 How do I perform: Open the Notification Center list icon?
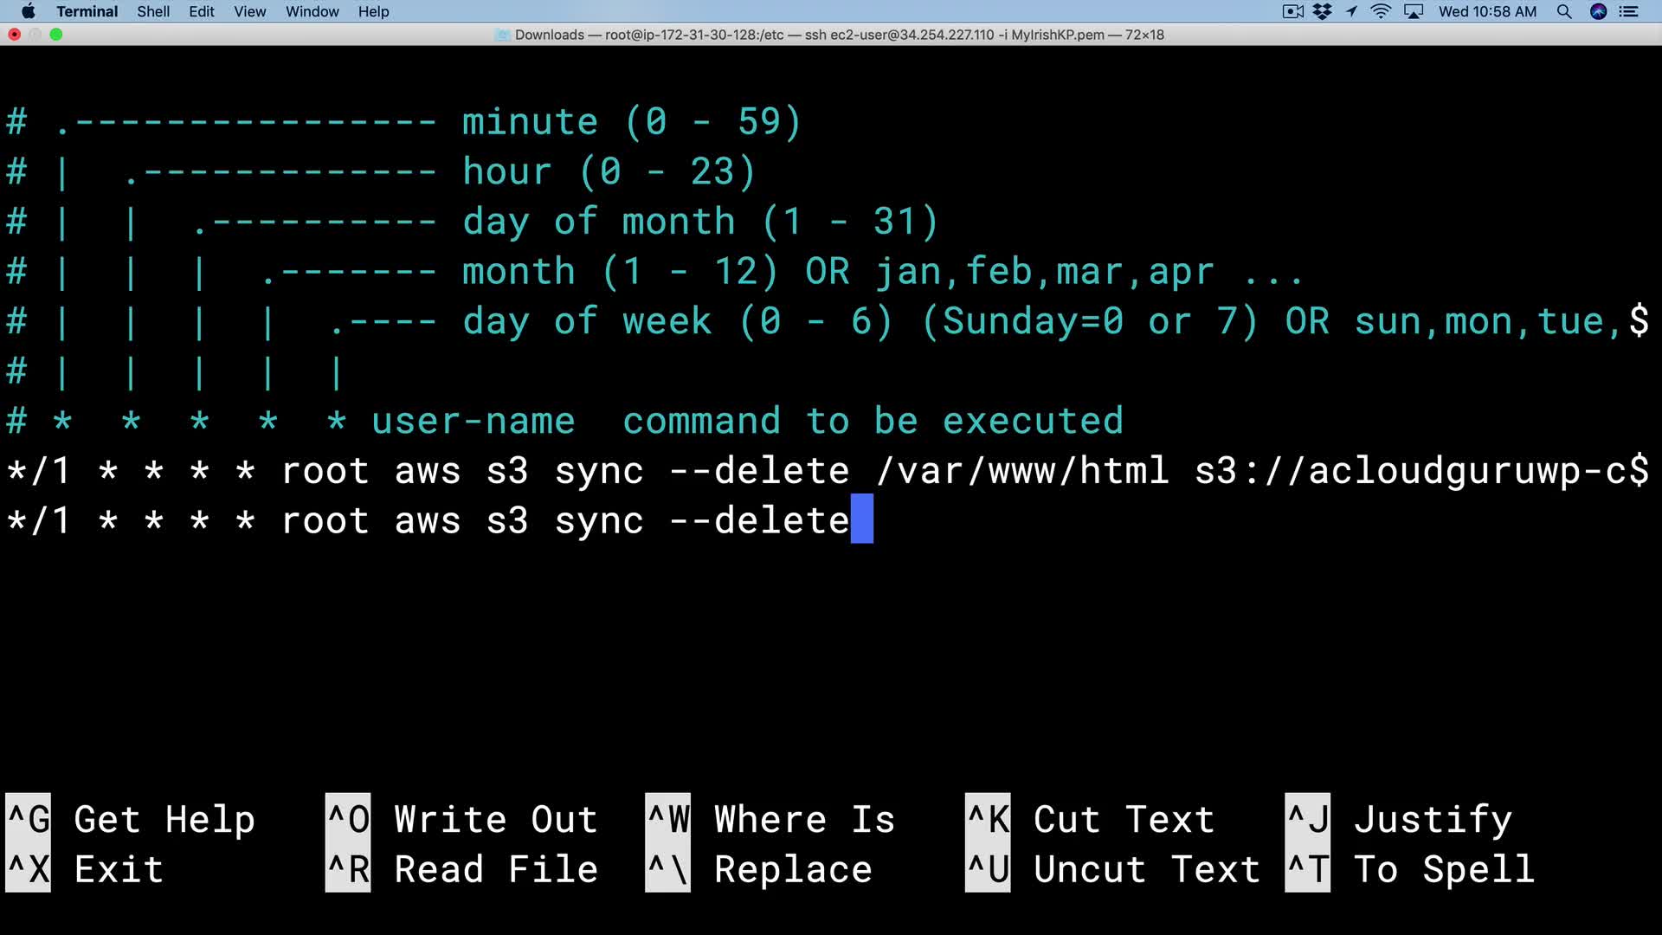coord(1628,11)
